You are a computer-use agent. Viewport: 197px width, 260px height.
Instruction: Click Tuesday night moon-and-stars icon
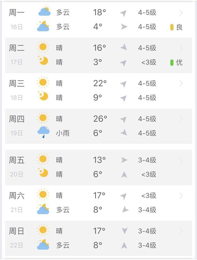43,61
